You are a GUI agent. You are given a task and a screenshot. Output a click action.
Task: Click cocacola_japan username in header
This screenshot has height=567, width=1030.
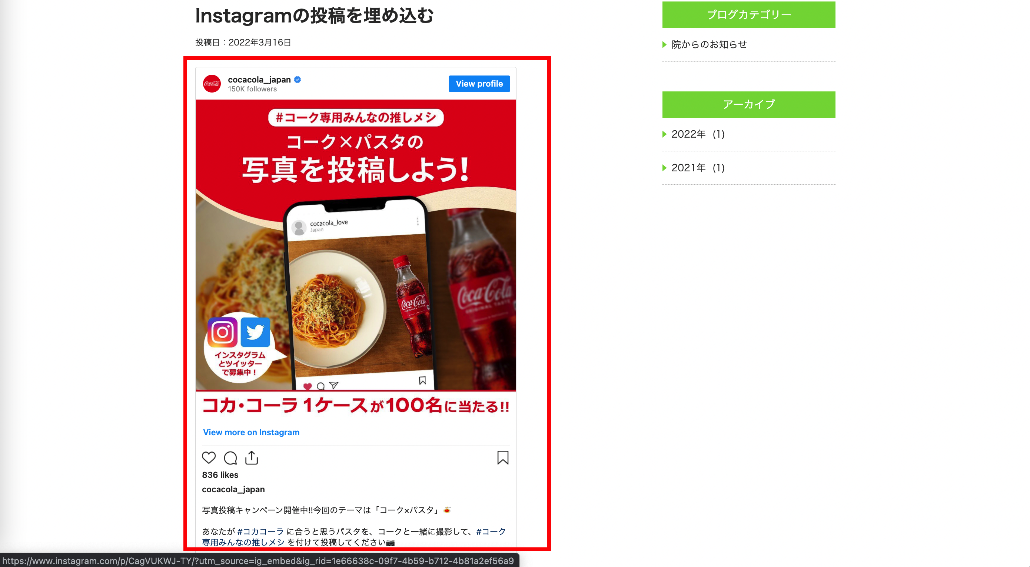click(x=259, y=80)
